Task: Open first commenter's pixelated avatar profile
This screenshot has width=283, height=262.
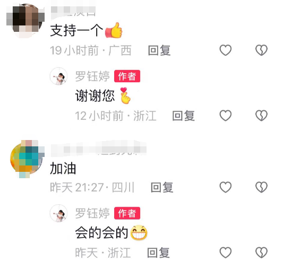Action: pyautogui.click(x=25, y=21)
